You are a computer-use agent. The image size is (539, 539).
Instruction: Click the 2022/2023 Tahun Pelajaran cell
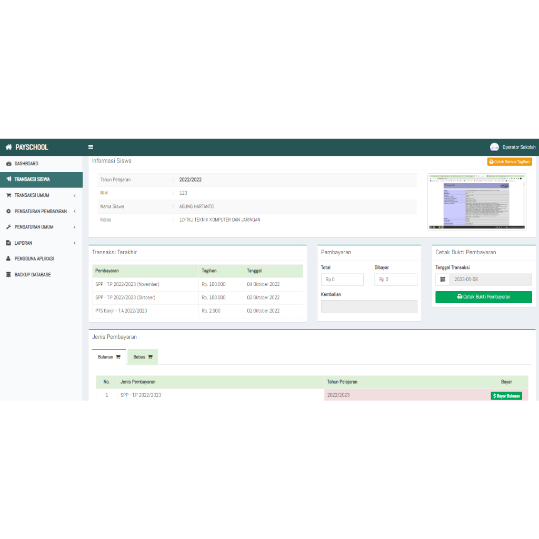405,395
